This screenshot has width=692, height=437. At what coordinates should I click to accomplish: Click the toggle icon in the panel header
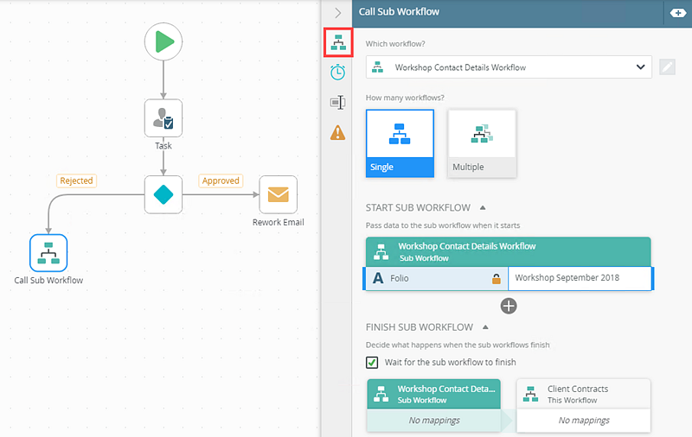[x=678, y=13]
